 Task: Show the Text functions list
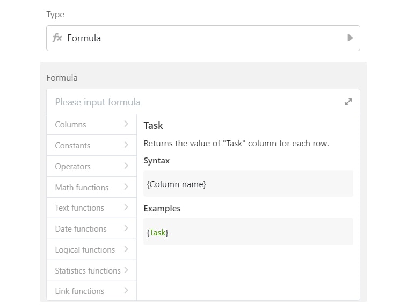(x=79, y=208)
